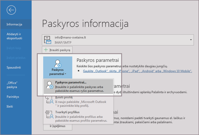Click the back arrow icon

(x=12, y=10)
